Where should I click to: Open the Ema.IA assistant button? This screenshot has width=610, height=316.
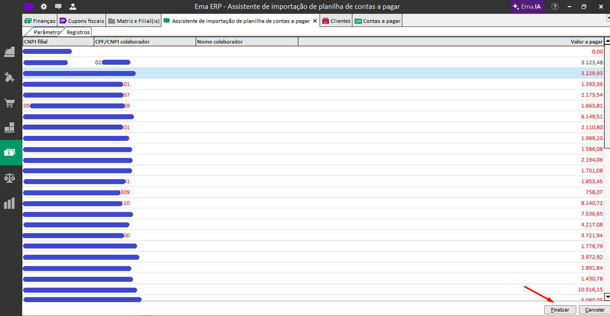click(x=527, y=7)
